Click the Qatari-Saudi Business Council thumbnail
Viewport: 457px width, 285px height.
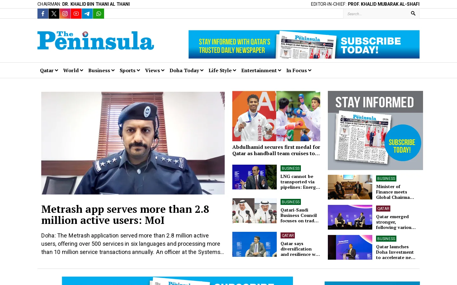click(255, 211)
